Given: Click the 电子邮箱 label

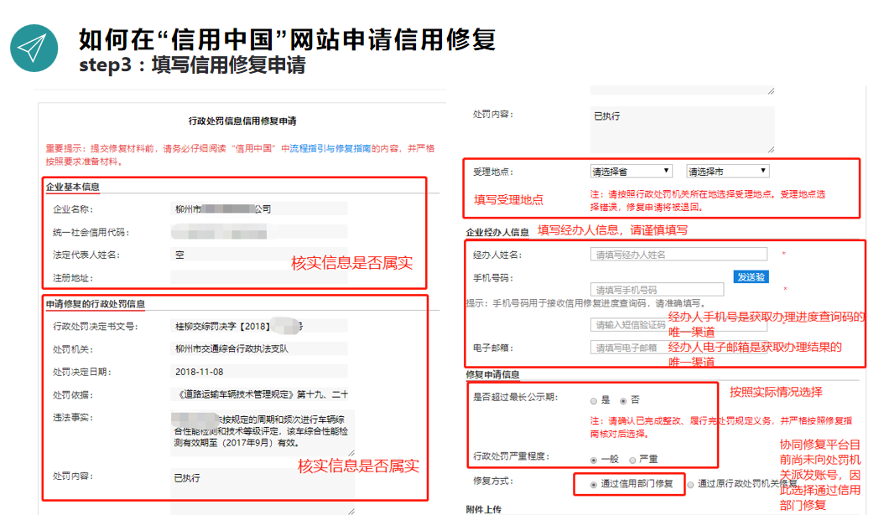Looking at the screenshot, I should [492, 348].
